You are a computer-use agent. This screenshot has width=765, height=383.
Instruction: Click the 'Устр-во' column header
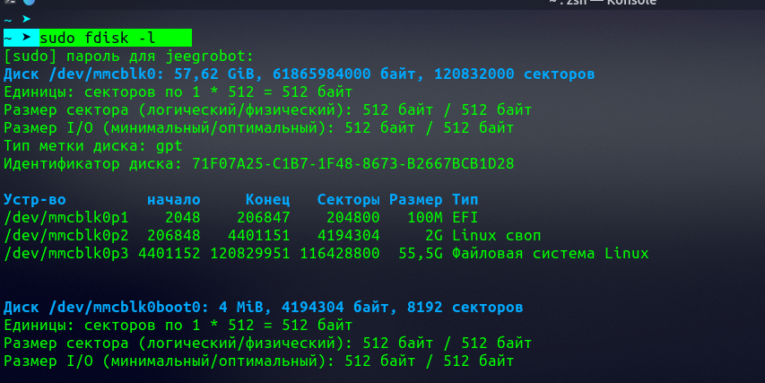(35, 199)
